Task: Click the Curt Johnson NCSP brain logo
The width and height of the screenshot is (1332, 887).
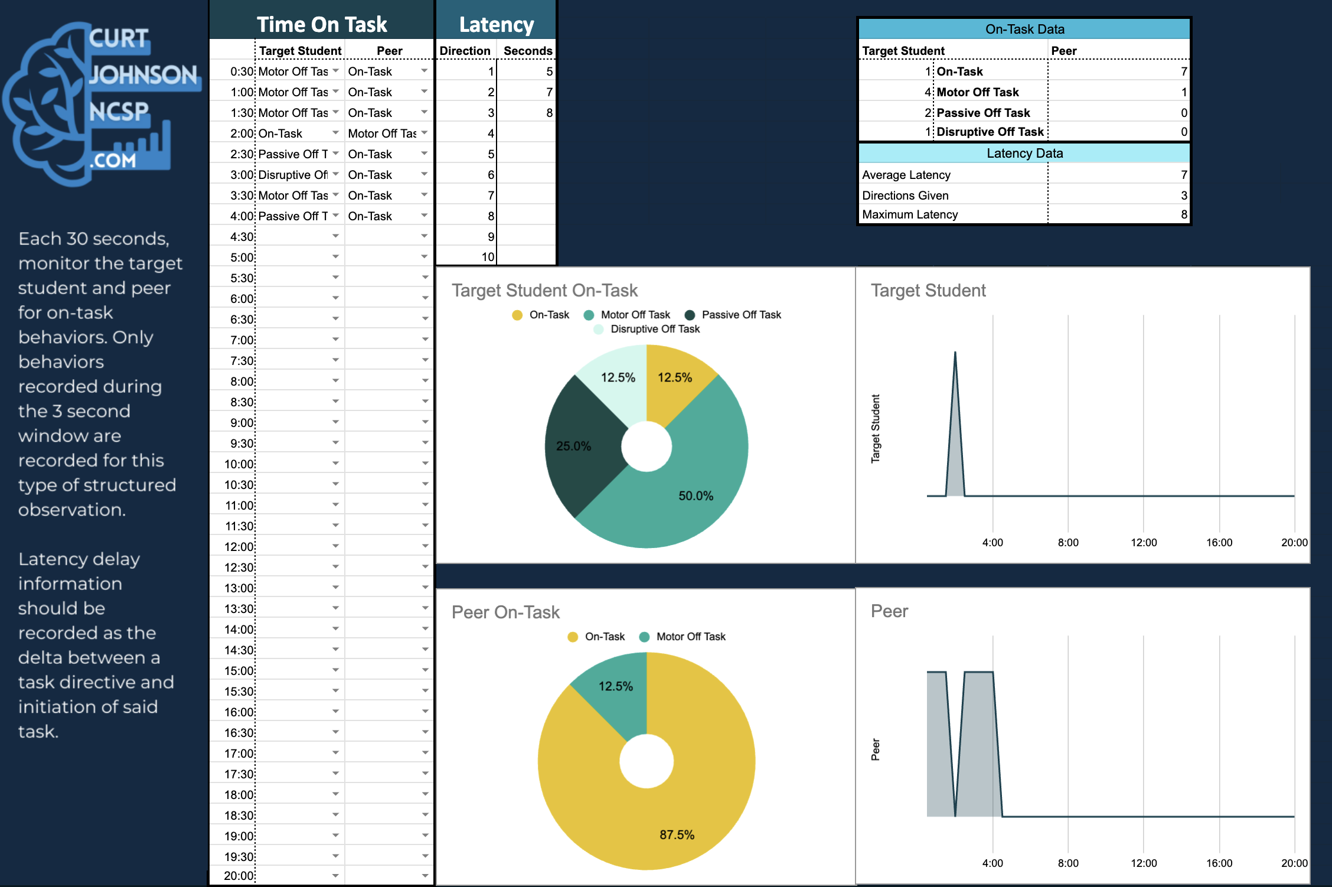Action: pos(102,103)
